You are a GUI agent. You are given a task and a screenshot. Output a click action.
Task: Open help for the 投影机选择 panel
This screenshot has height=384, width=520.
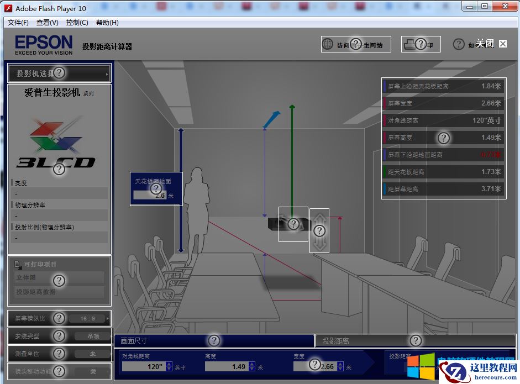(59, 72)
